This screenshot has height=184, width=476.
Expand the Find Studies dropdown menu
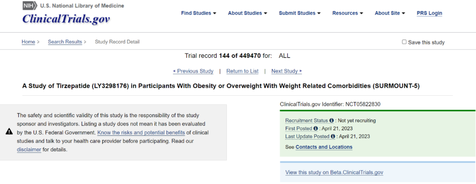click(198, 13)
